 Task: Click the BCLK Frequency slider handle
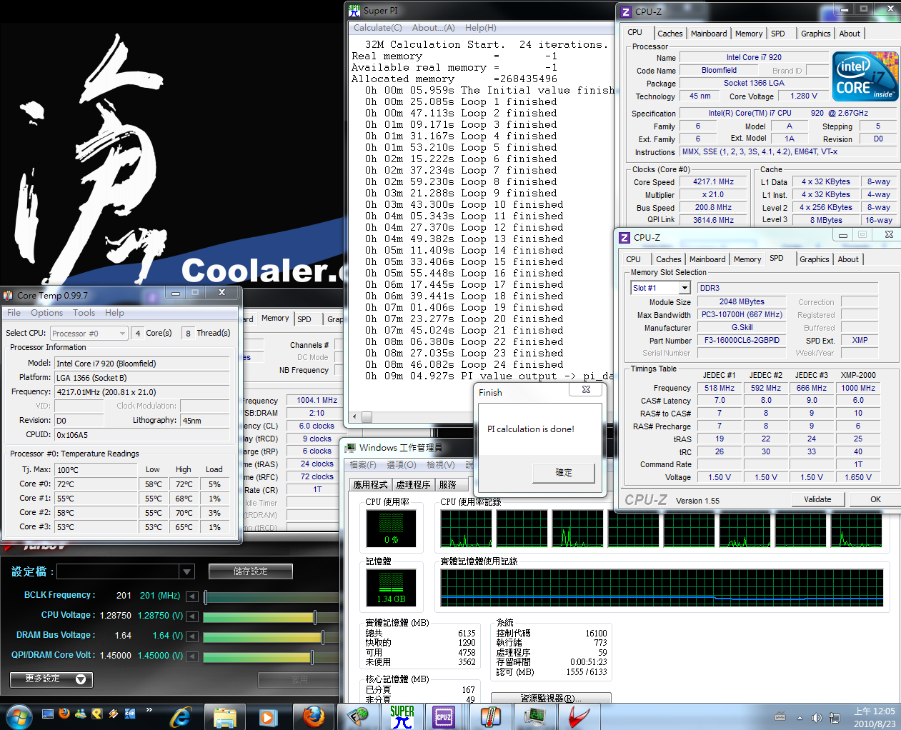point(205,596)
